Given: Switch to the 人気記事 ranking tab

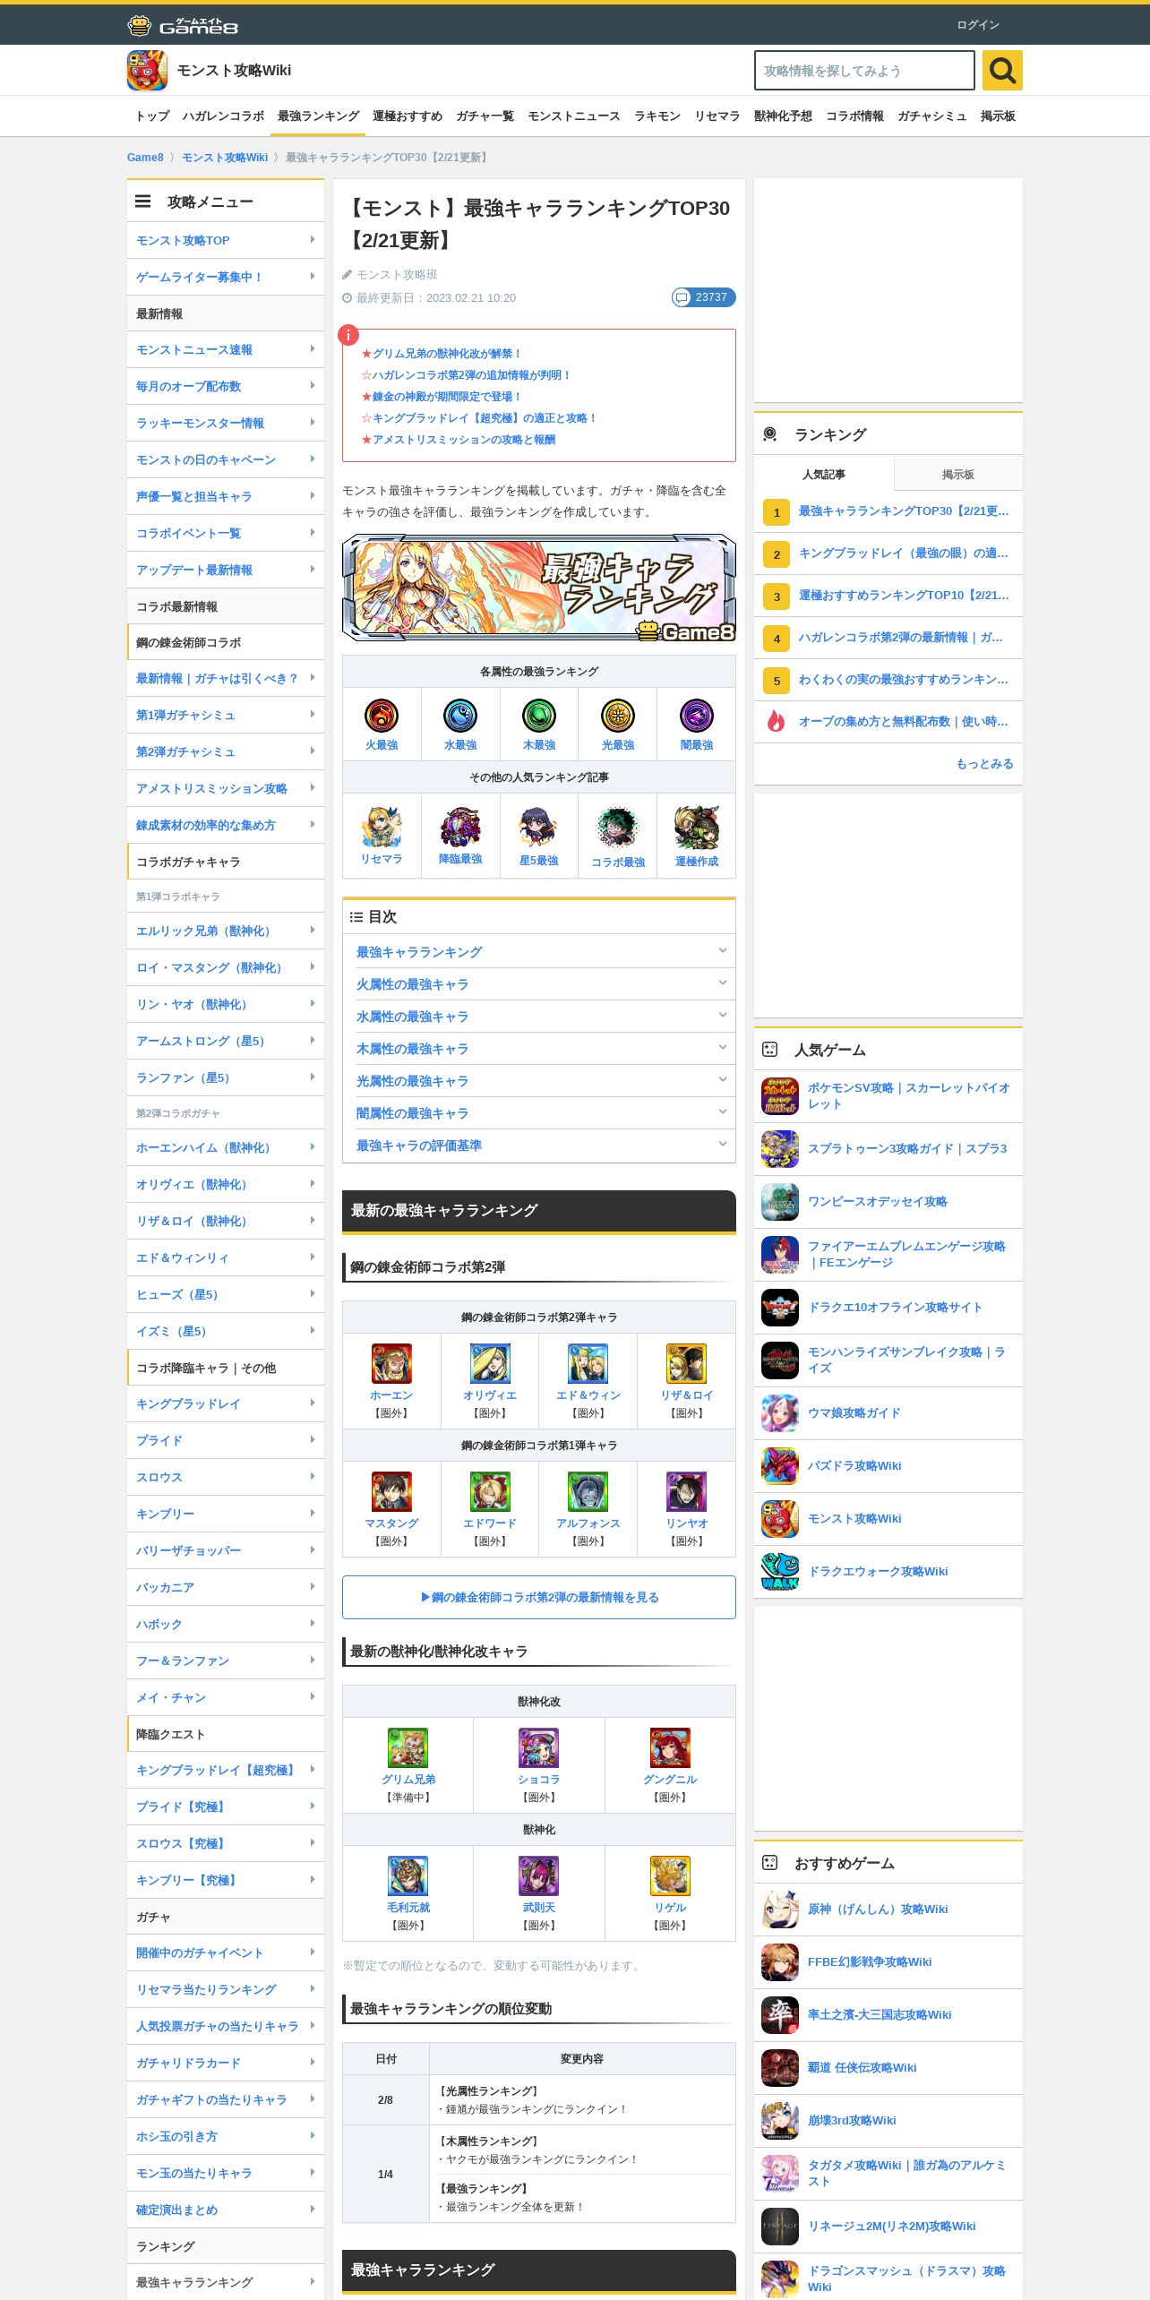Looking at the screenshot, I should (x=824, y=474).
